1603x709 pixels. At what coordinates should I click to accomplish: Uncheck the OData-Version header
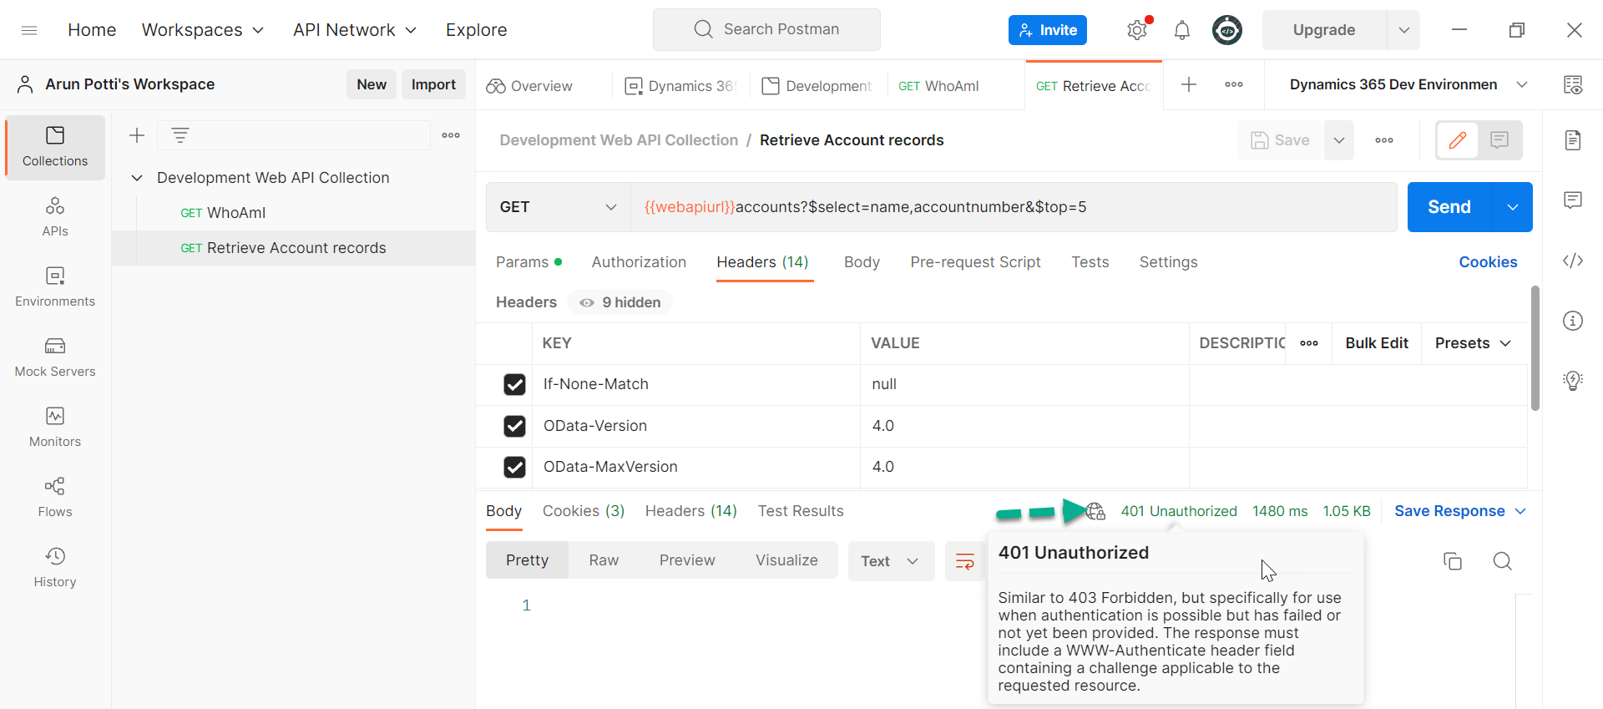point(515,426)
